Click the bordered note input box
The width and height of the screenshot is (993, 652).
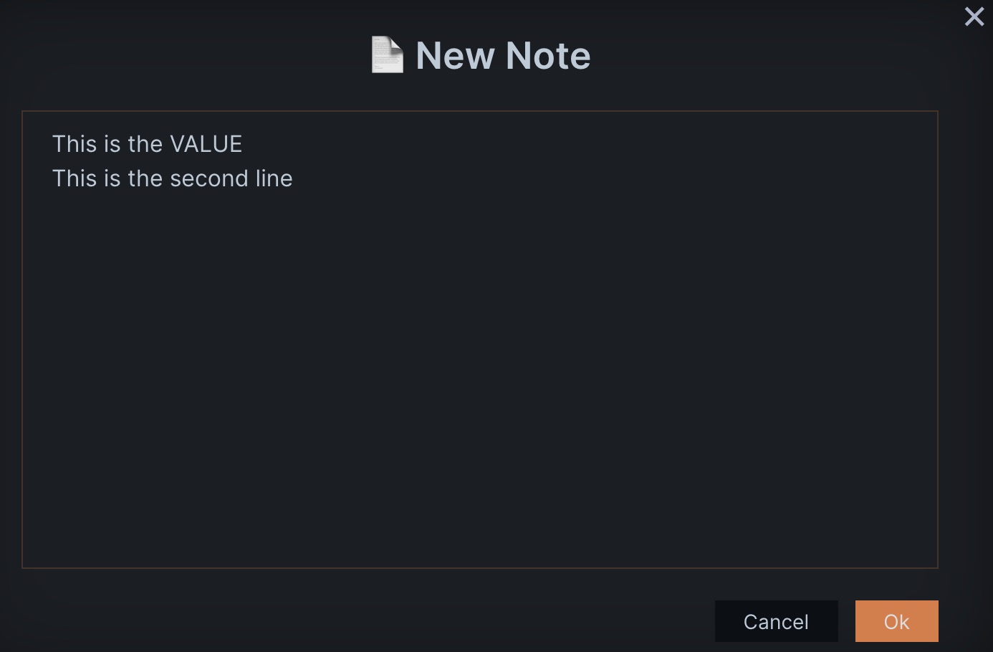[x=480, y=337]
